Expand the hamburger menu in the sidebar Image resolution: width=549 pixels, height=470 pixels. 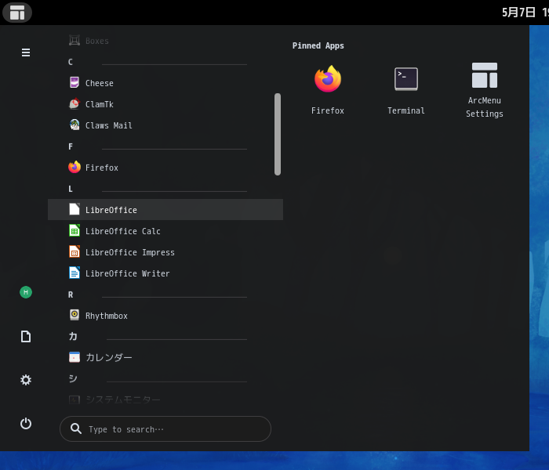pos(26,52)
